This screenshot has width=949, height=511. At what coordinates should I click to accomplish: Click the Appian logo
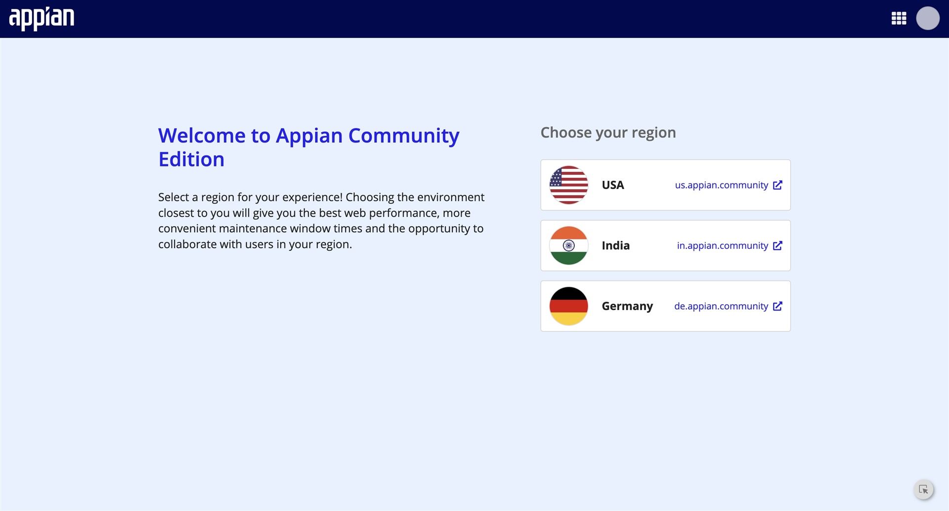[x=42, y=19]
